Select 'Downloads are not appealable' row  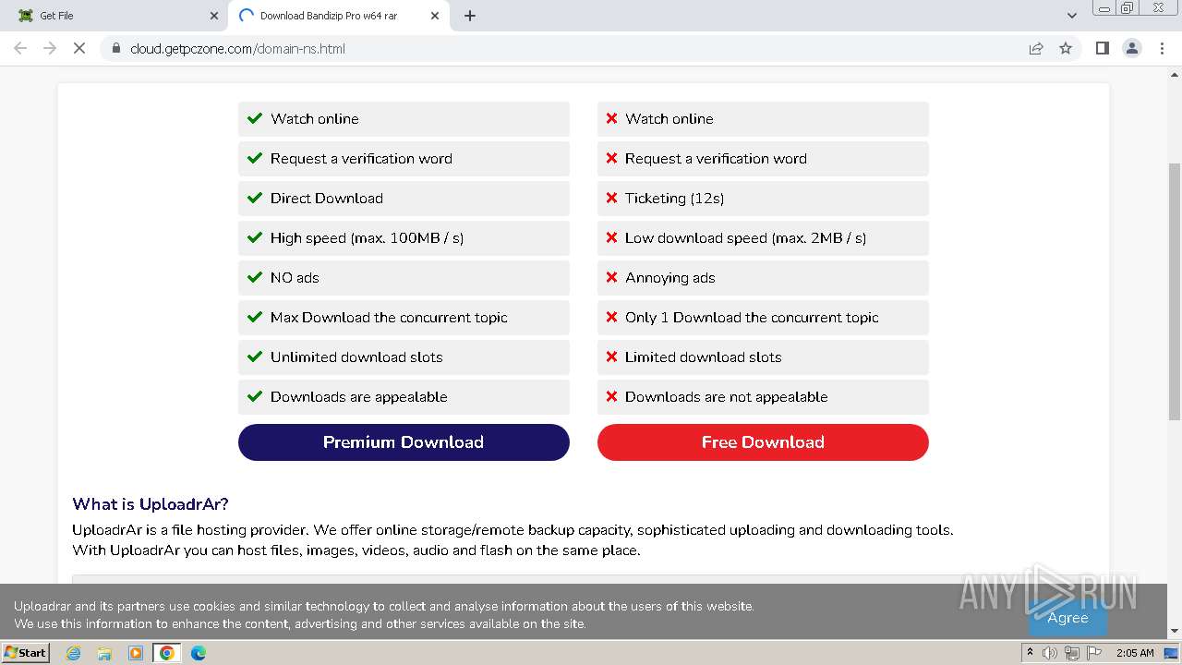coord(763,397)
